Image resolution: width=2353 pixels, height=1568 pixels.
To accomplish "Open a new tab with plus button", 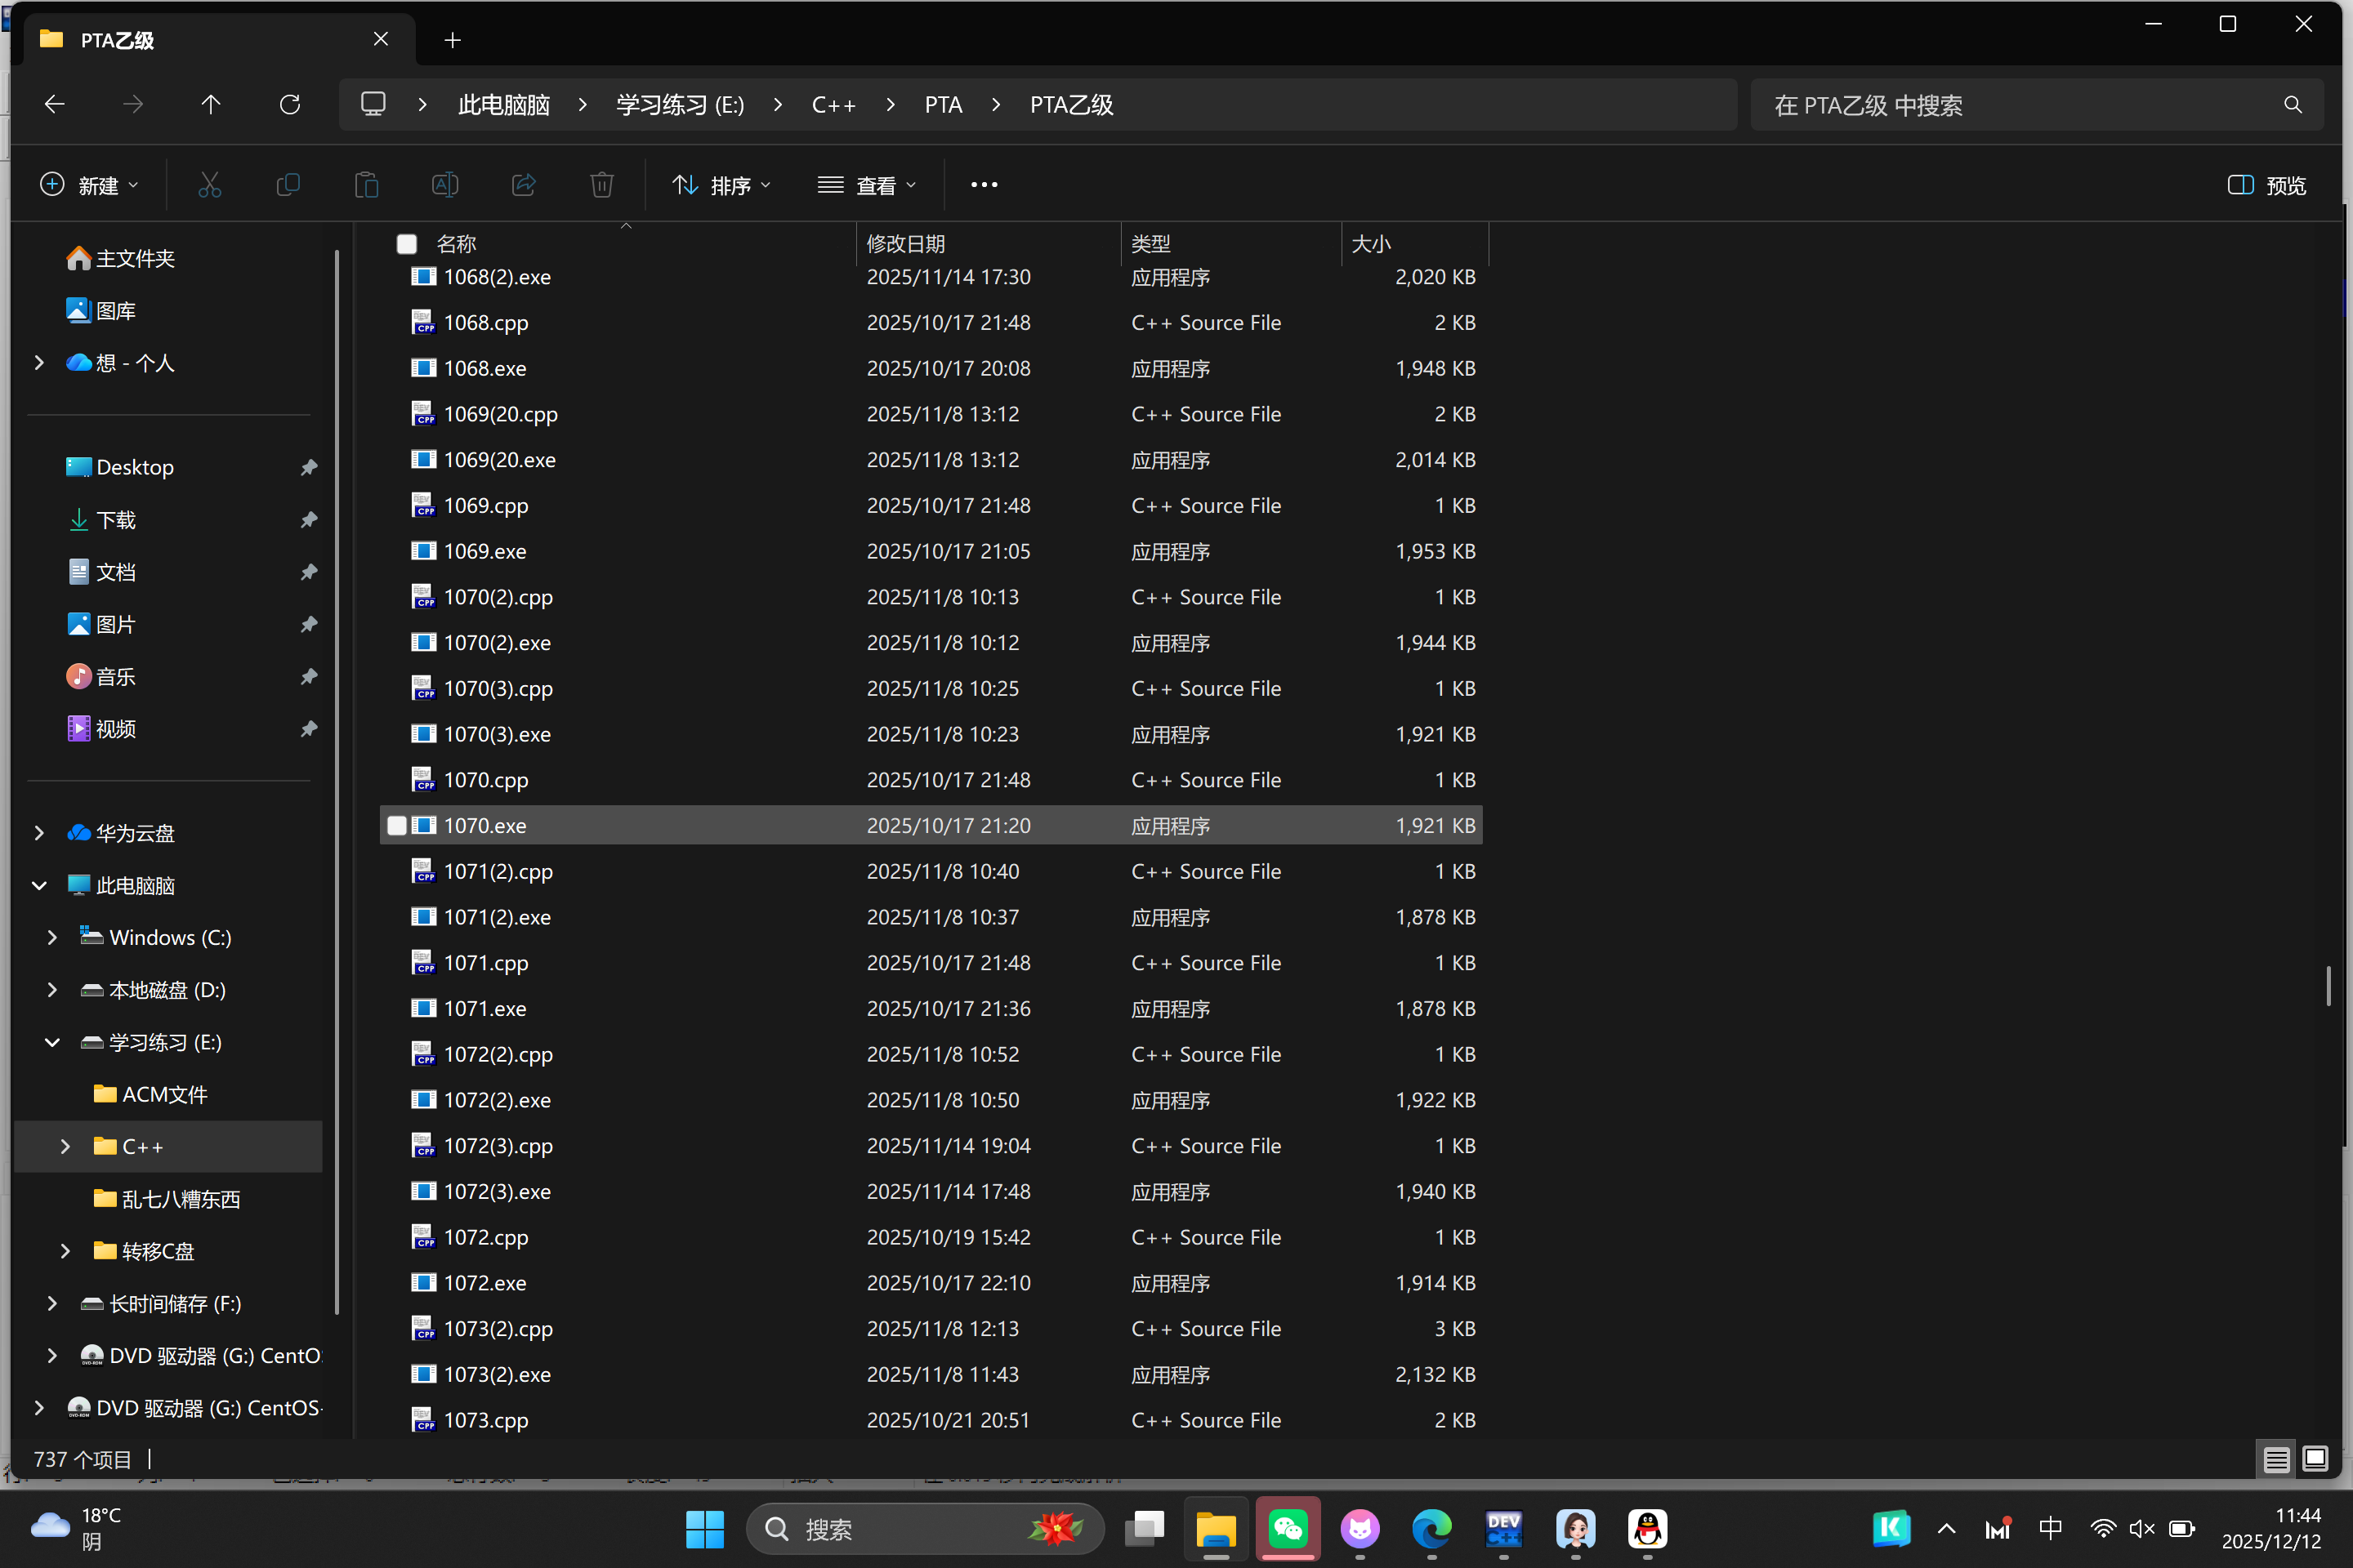I will click(452, 40).
